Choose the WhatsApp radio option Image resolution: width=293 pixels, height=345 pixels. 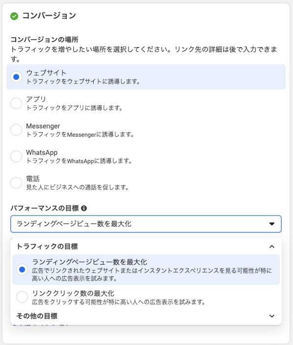tap(16, 156)
